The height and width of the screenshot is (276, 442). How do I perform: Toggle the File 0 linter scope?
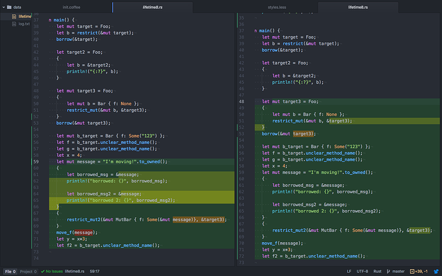tap(10, 271)
